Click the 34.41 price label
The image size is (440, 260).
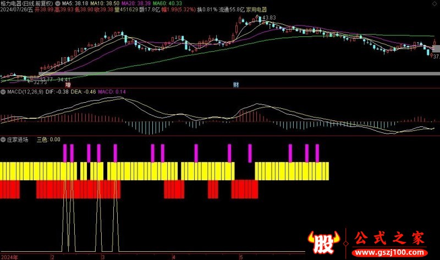(63, 80)
